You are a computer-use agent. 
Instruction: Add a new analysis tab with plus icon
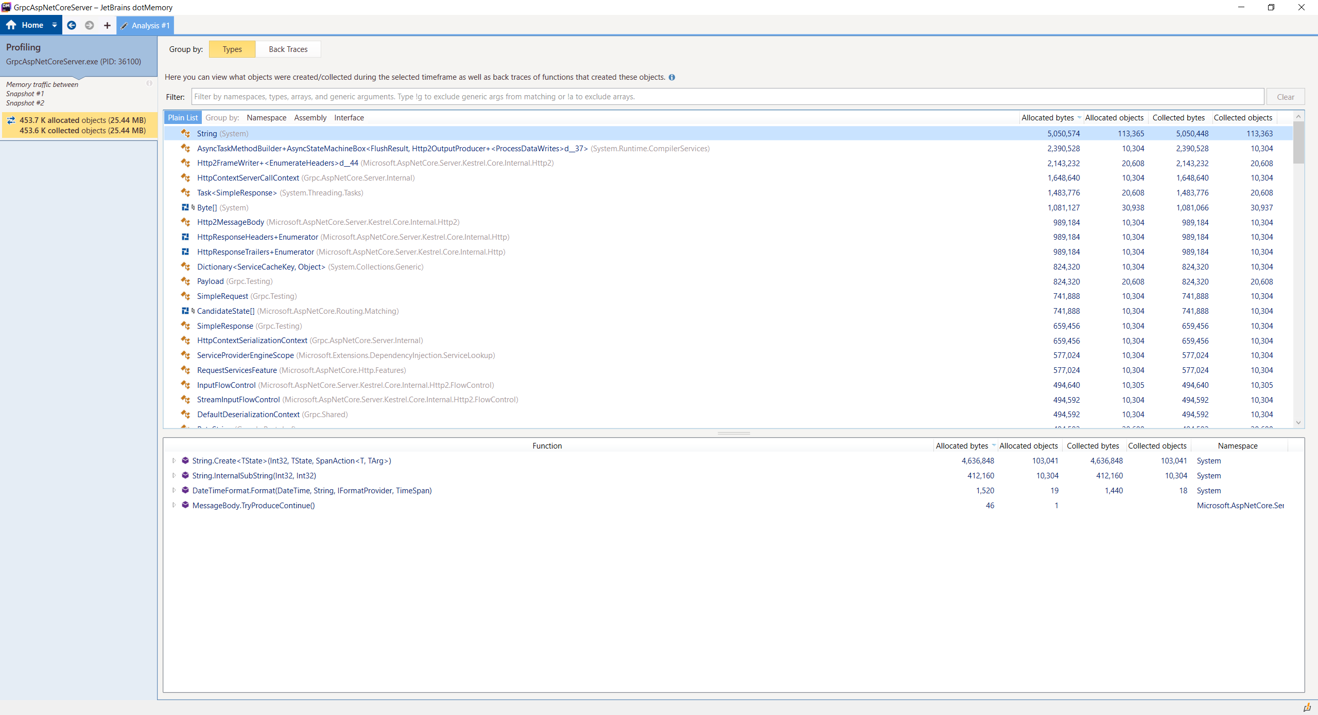pyautogui.click(x=107, y=25)
